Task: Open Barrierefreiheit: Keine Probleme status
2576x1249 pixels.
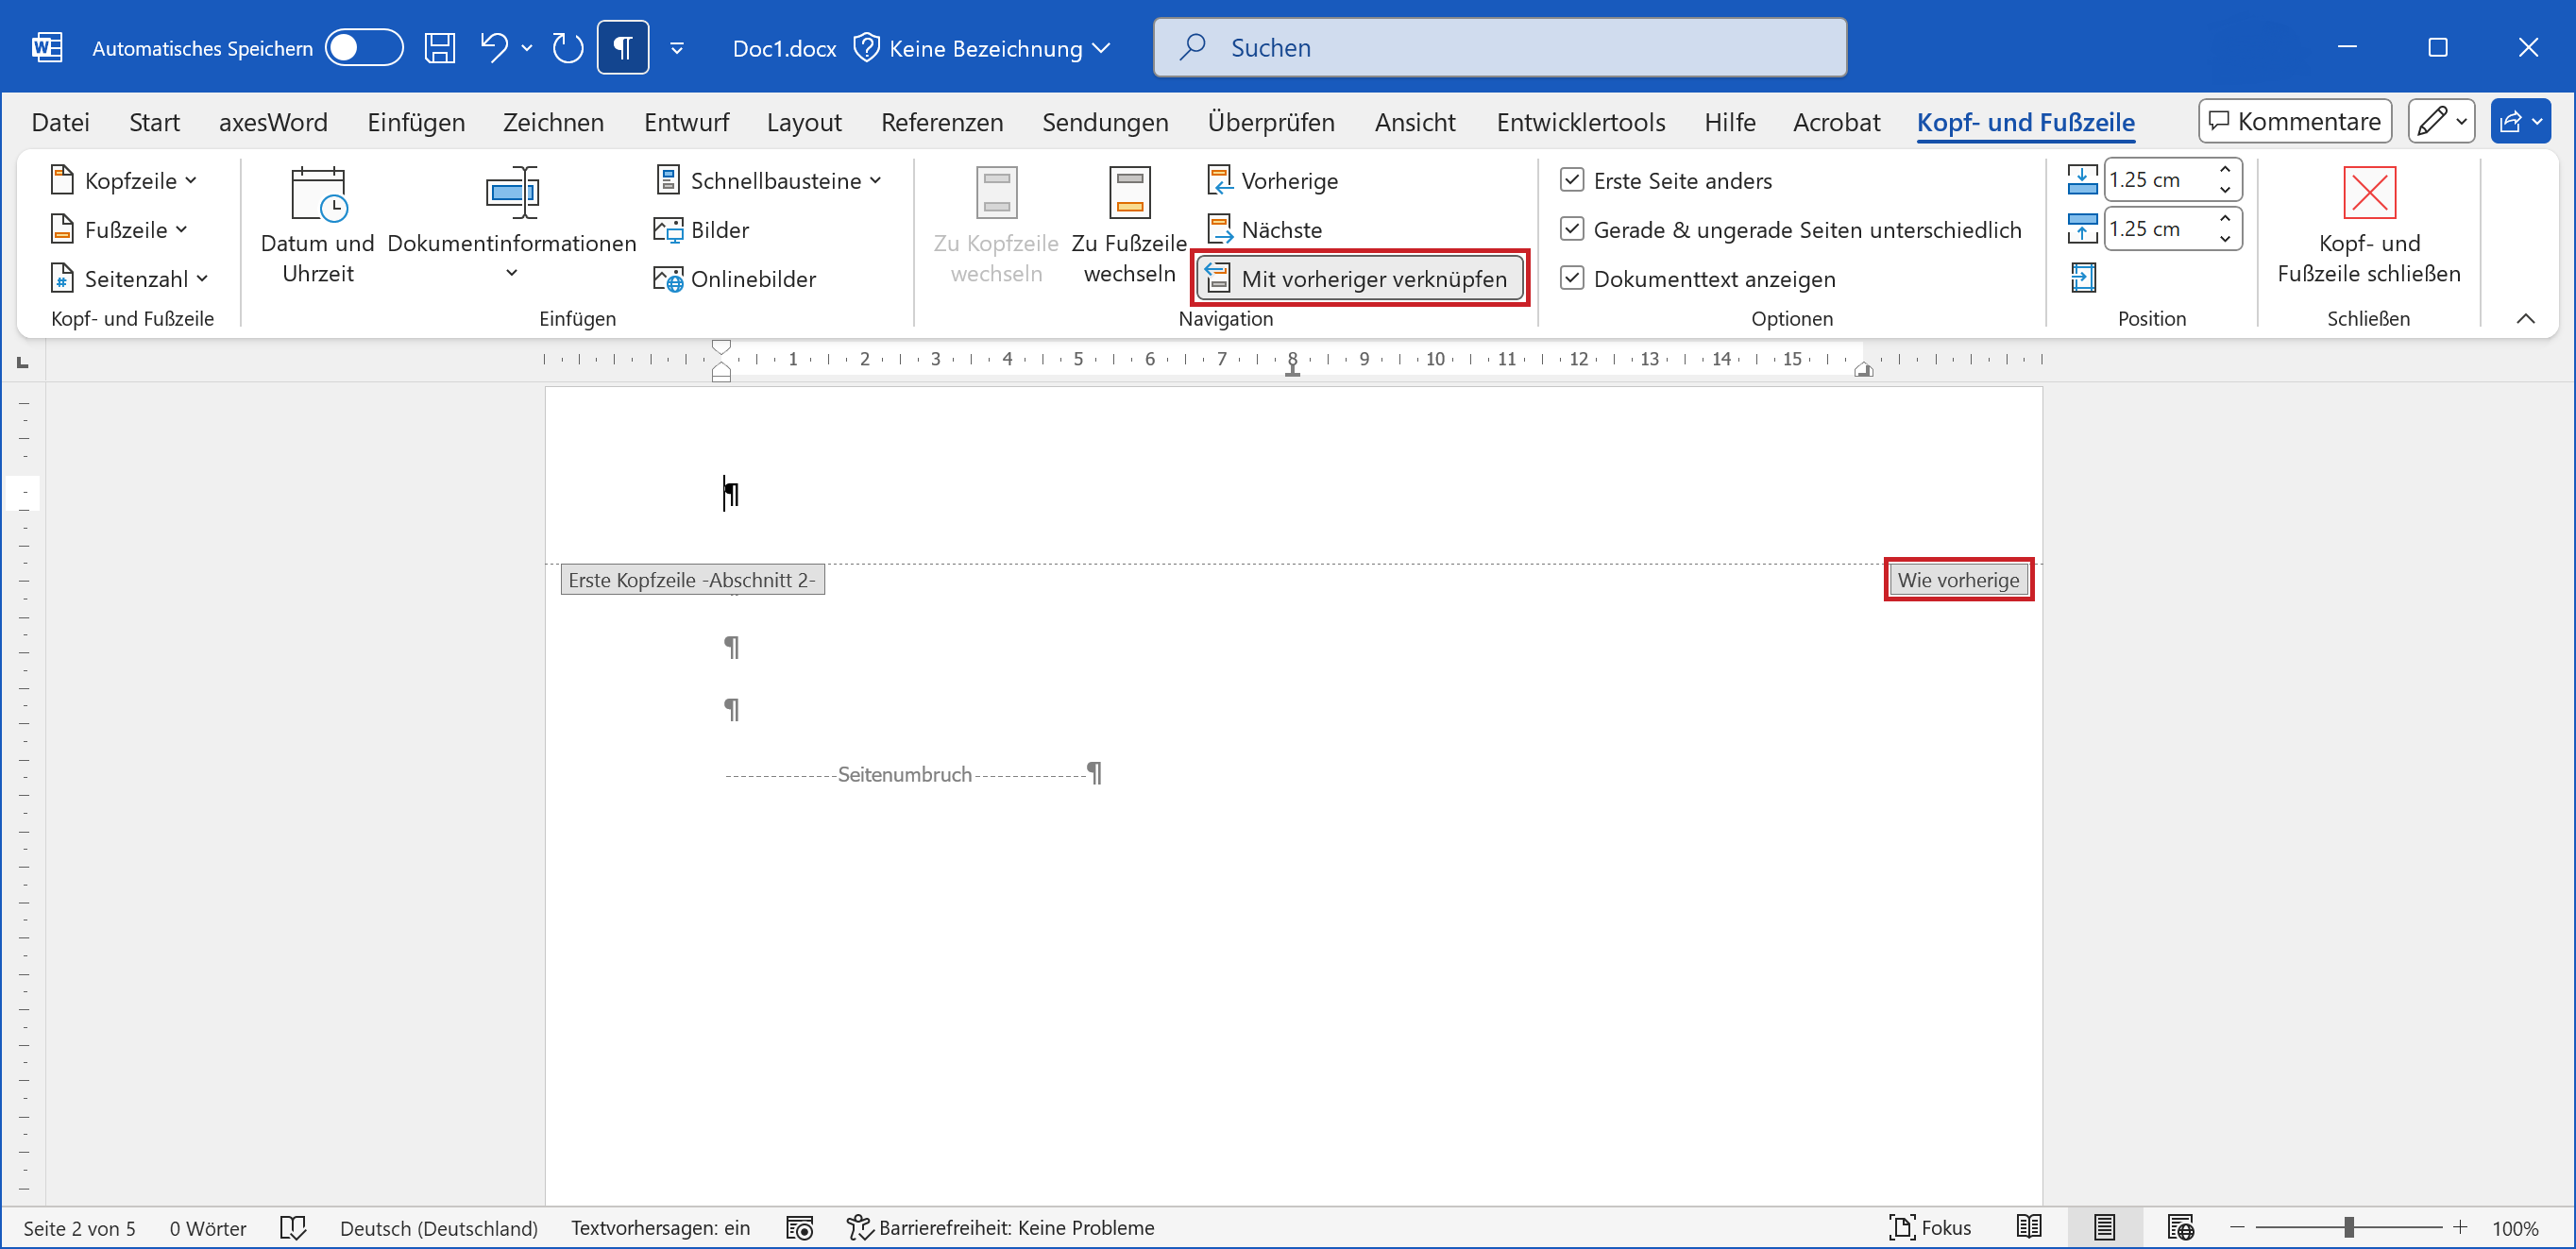Action: point(999,1227)
